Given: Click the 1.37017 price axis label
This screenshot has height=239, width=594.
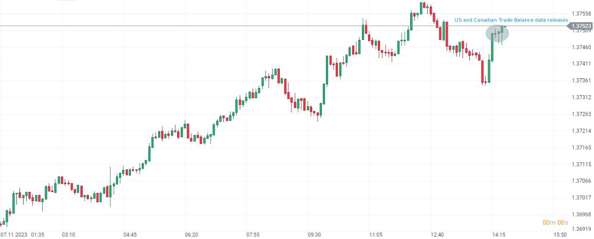Looking at the screenshot, I should 582,198.
